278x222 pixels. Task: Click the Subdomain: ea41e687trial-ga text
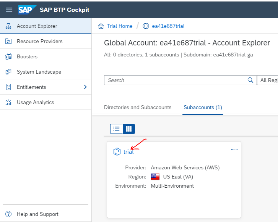click(x=218, y=55)
